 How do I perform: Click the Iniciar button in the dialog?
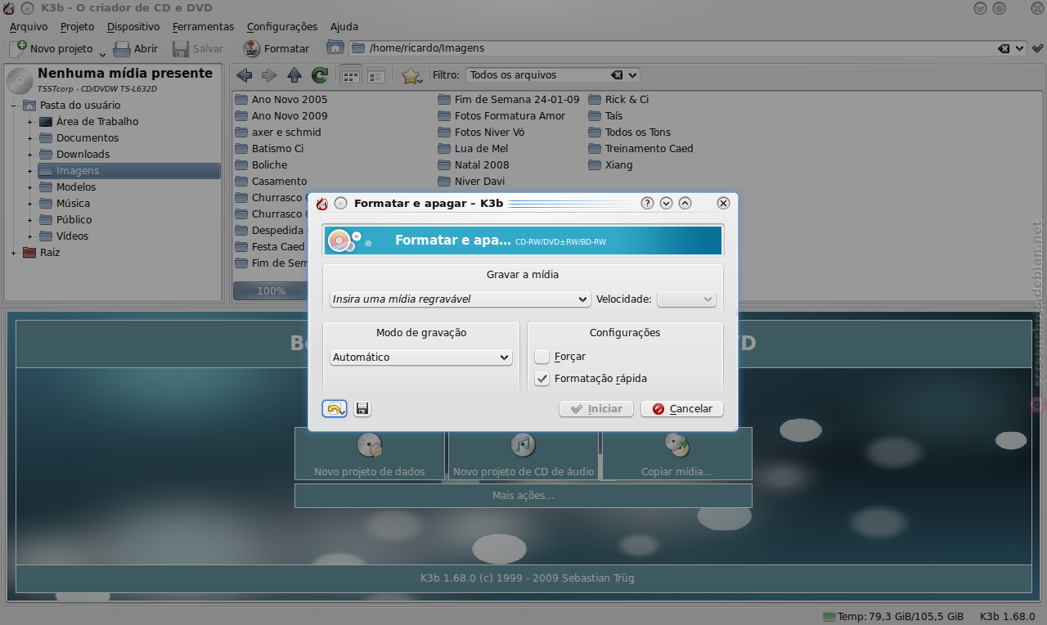596,409
